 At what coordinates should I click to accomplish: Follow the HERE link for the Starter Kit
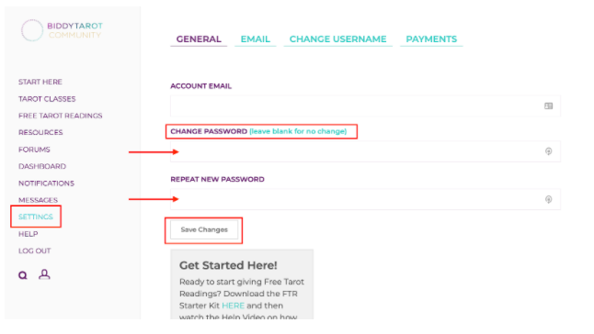tap(233, 306)
